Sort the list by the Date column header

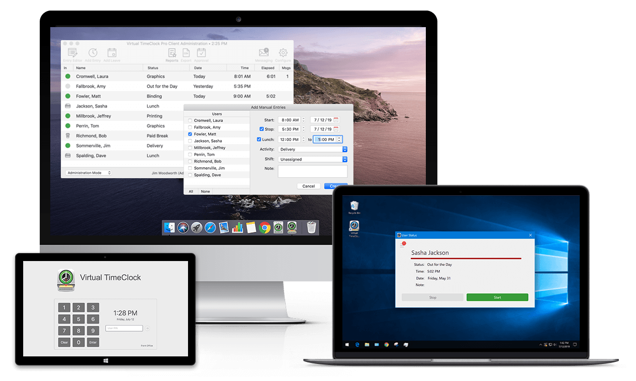point(209,68)
